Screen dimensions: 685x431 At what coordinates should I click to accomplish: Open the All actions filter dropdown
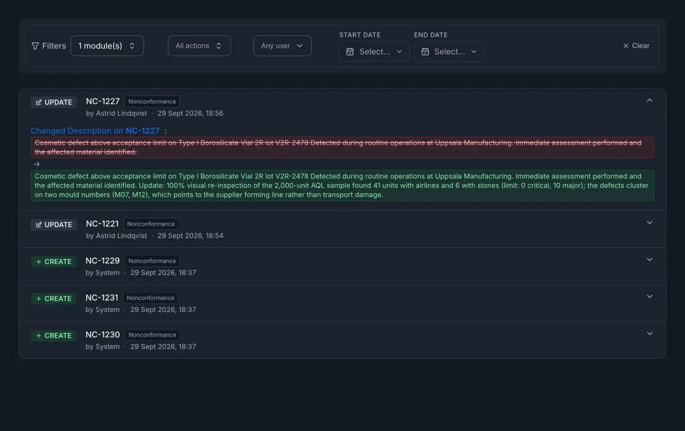[x=199, y=46]
